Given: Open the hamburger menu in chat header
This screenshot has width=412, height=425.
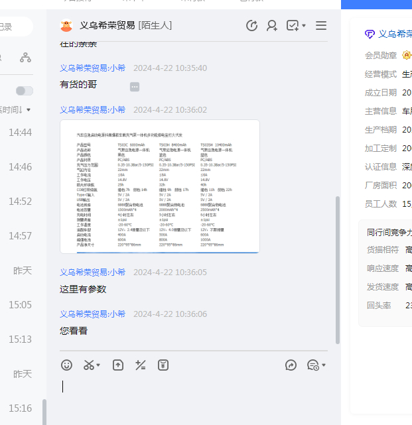Looking at the screenshot, I should [321, 26].
